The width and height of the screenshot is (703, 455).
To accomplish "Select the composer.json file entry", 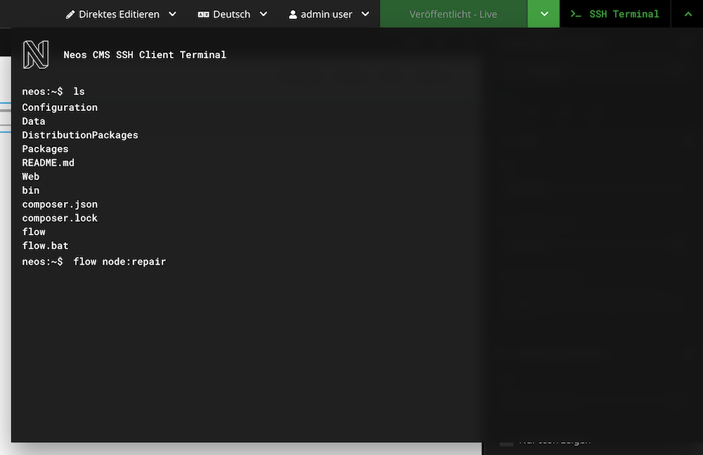I will (x=60, y=204).
